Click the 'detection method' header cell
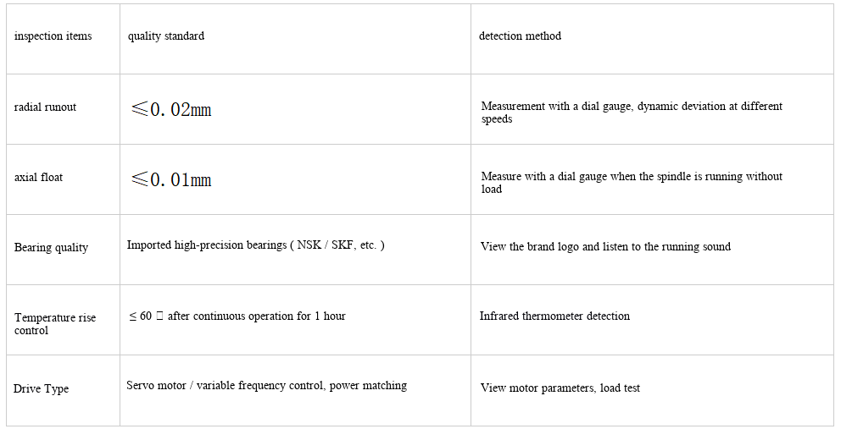The width and height of the screenshot is (841, 429). click(520, 36)
